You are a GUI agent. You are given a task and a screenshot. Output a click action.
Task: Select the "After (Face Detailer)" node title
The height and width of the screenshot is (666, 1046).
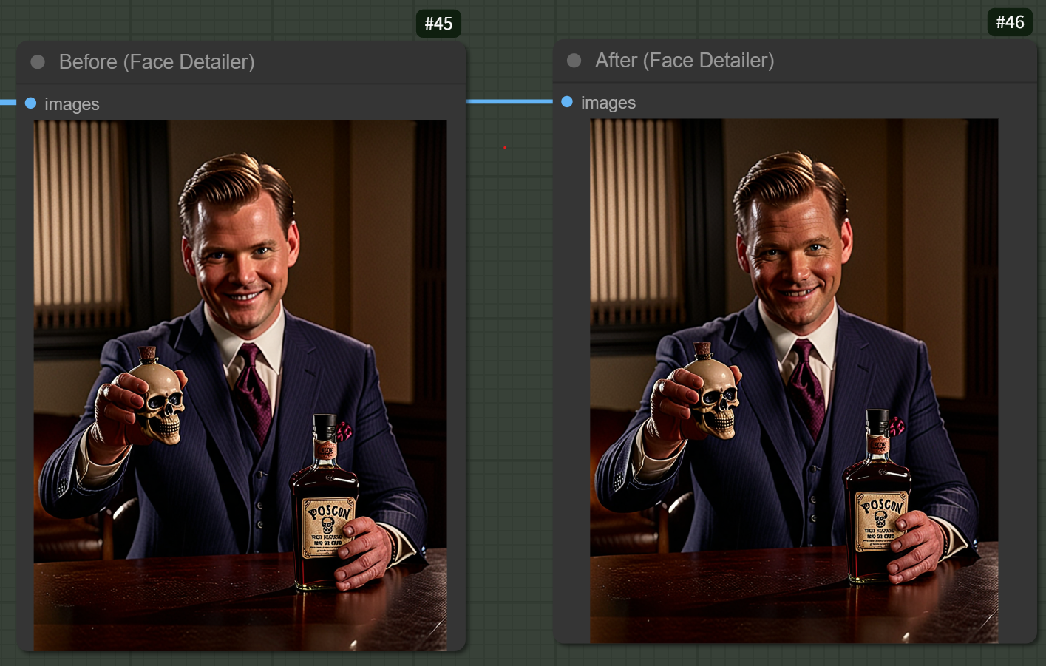pos(685,61)
